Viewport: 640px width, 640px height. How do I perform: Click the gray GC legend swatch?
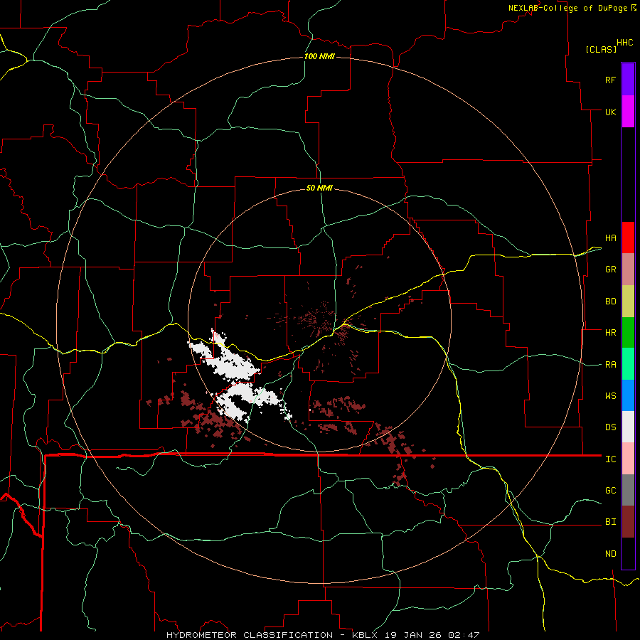pyautogui.click(x=628, y=490)
